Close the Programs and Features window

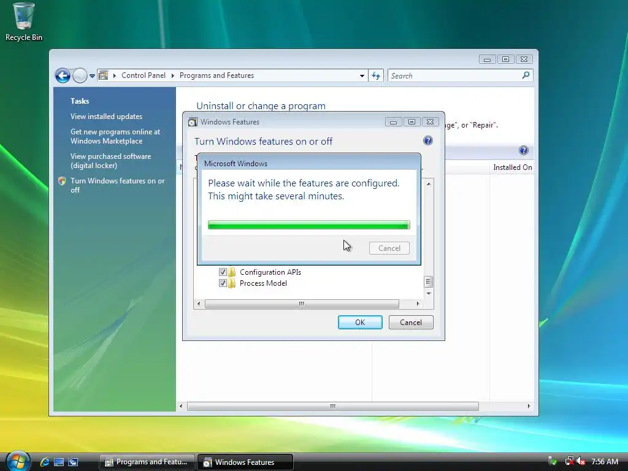[524, 59]
